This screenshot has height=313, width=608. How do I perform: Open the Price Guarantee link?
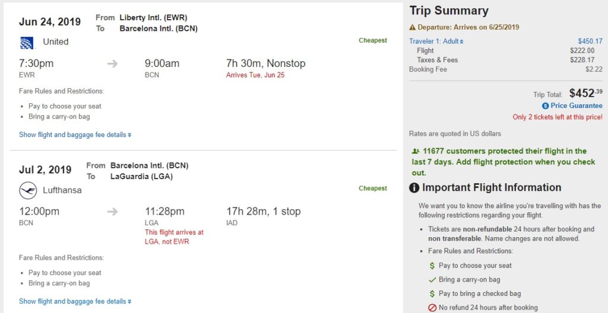[x=576, y=106]
